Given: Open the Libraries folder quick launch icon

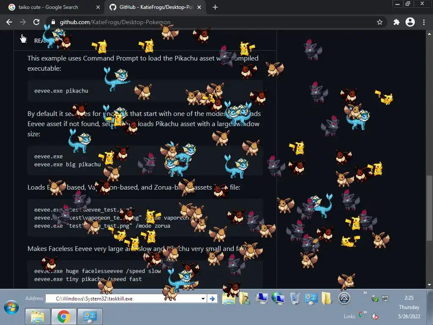Looking at the screenshot, I should (229, 299).
